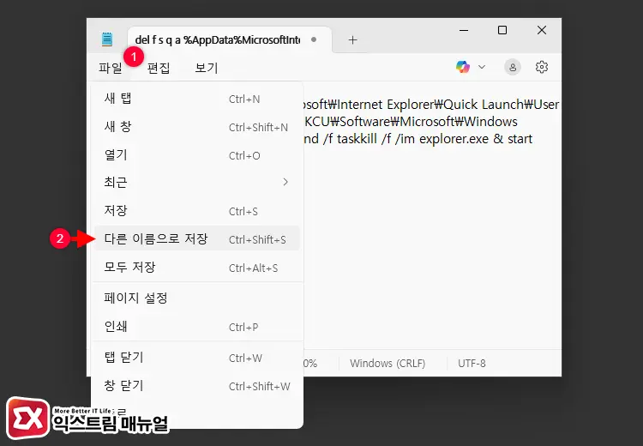Close the Notepad window
The image size is (643, 446).
click(x=542, y=30)
